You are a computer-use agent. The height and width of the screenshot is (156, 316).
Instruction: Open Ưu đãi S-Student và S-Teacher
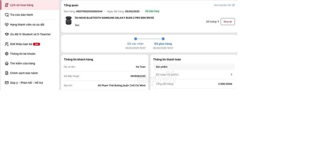coord(30,34)
